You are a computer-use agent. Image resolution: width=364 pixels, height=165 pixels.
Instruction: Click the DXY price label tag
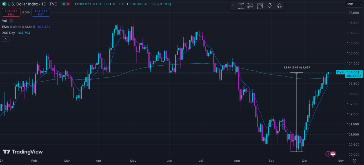(340, 72)
